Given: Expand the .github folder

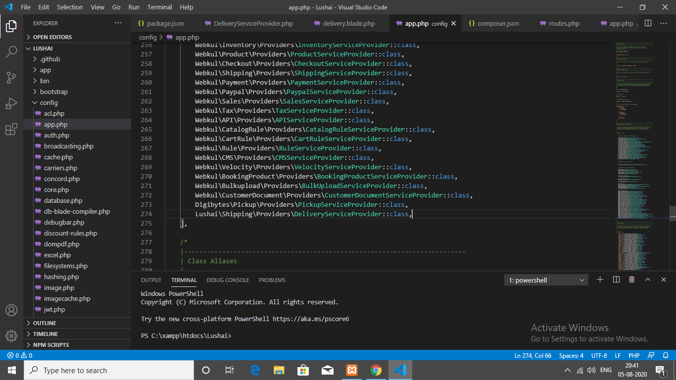Looking at the screenshot, I should tap(77, 59).
